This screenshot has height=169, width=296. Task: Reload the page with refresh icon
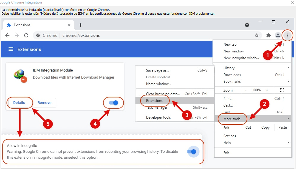pyautogui.click(x=26, y=35)
